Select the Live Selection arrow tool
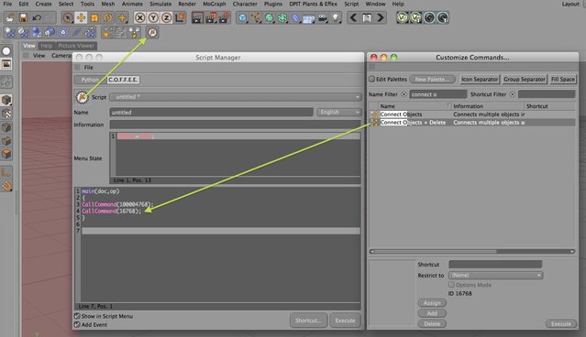586x337 pixels. 68,17
